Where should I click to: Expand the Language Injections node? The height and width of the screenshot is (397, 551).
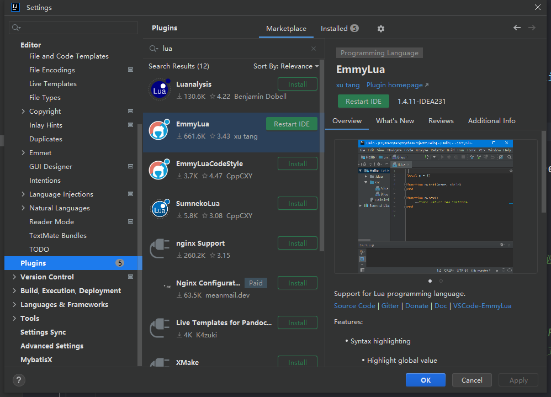(23, 194)
